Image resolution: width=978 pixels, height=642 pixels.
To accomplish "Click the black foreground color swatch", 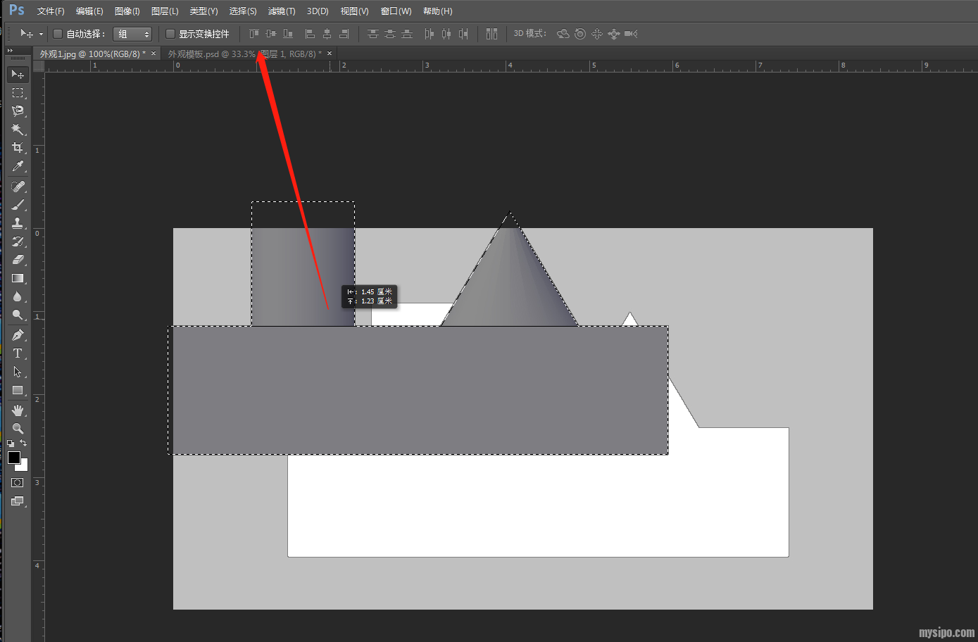I will pyautogui.click(x=13, y=458).
